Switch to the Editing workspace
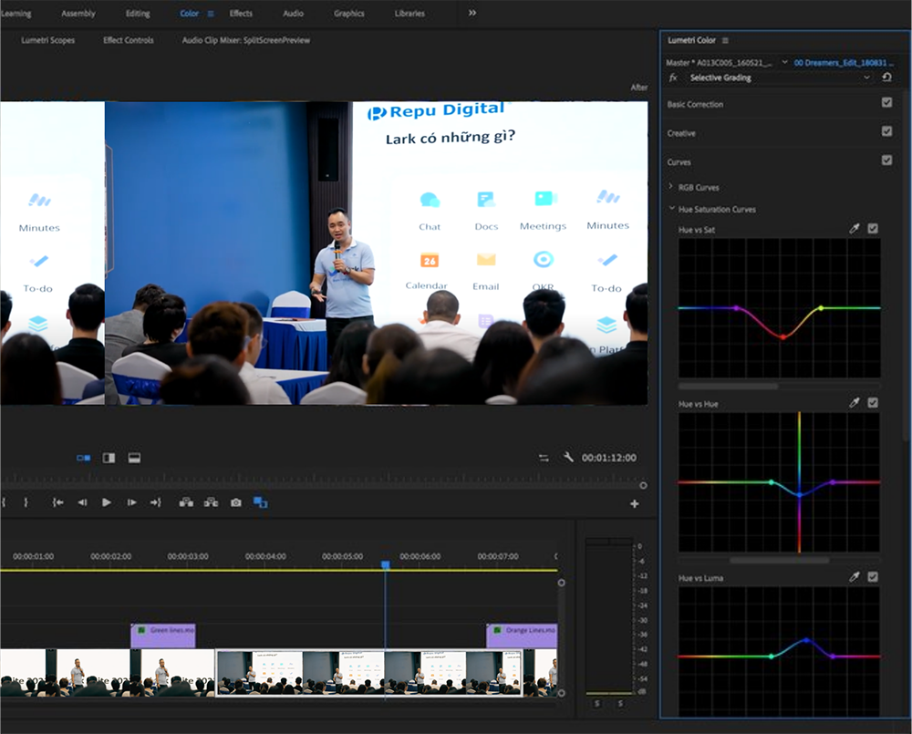The width and height of the screenshot is (912, 734). (x=138, y=14)
